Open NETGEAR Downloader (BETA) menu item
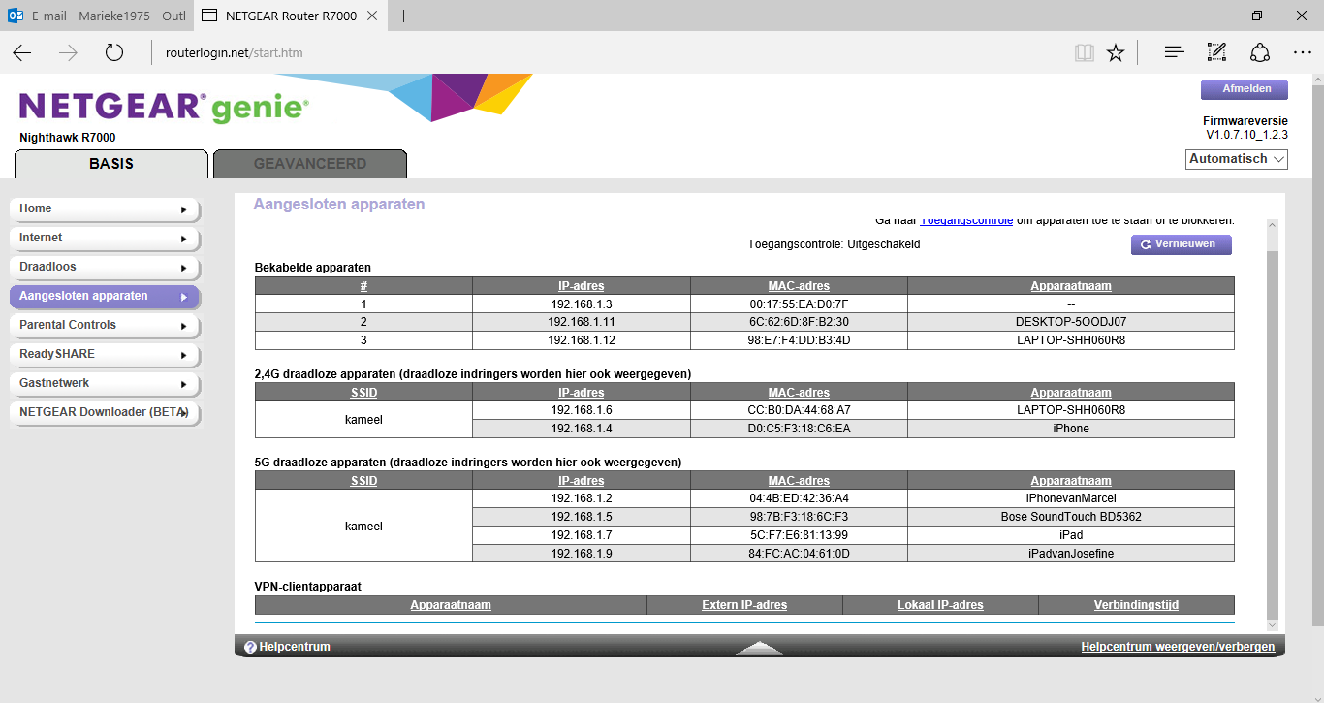 pos(104,412)
